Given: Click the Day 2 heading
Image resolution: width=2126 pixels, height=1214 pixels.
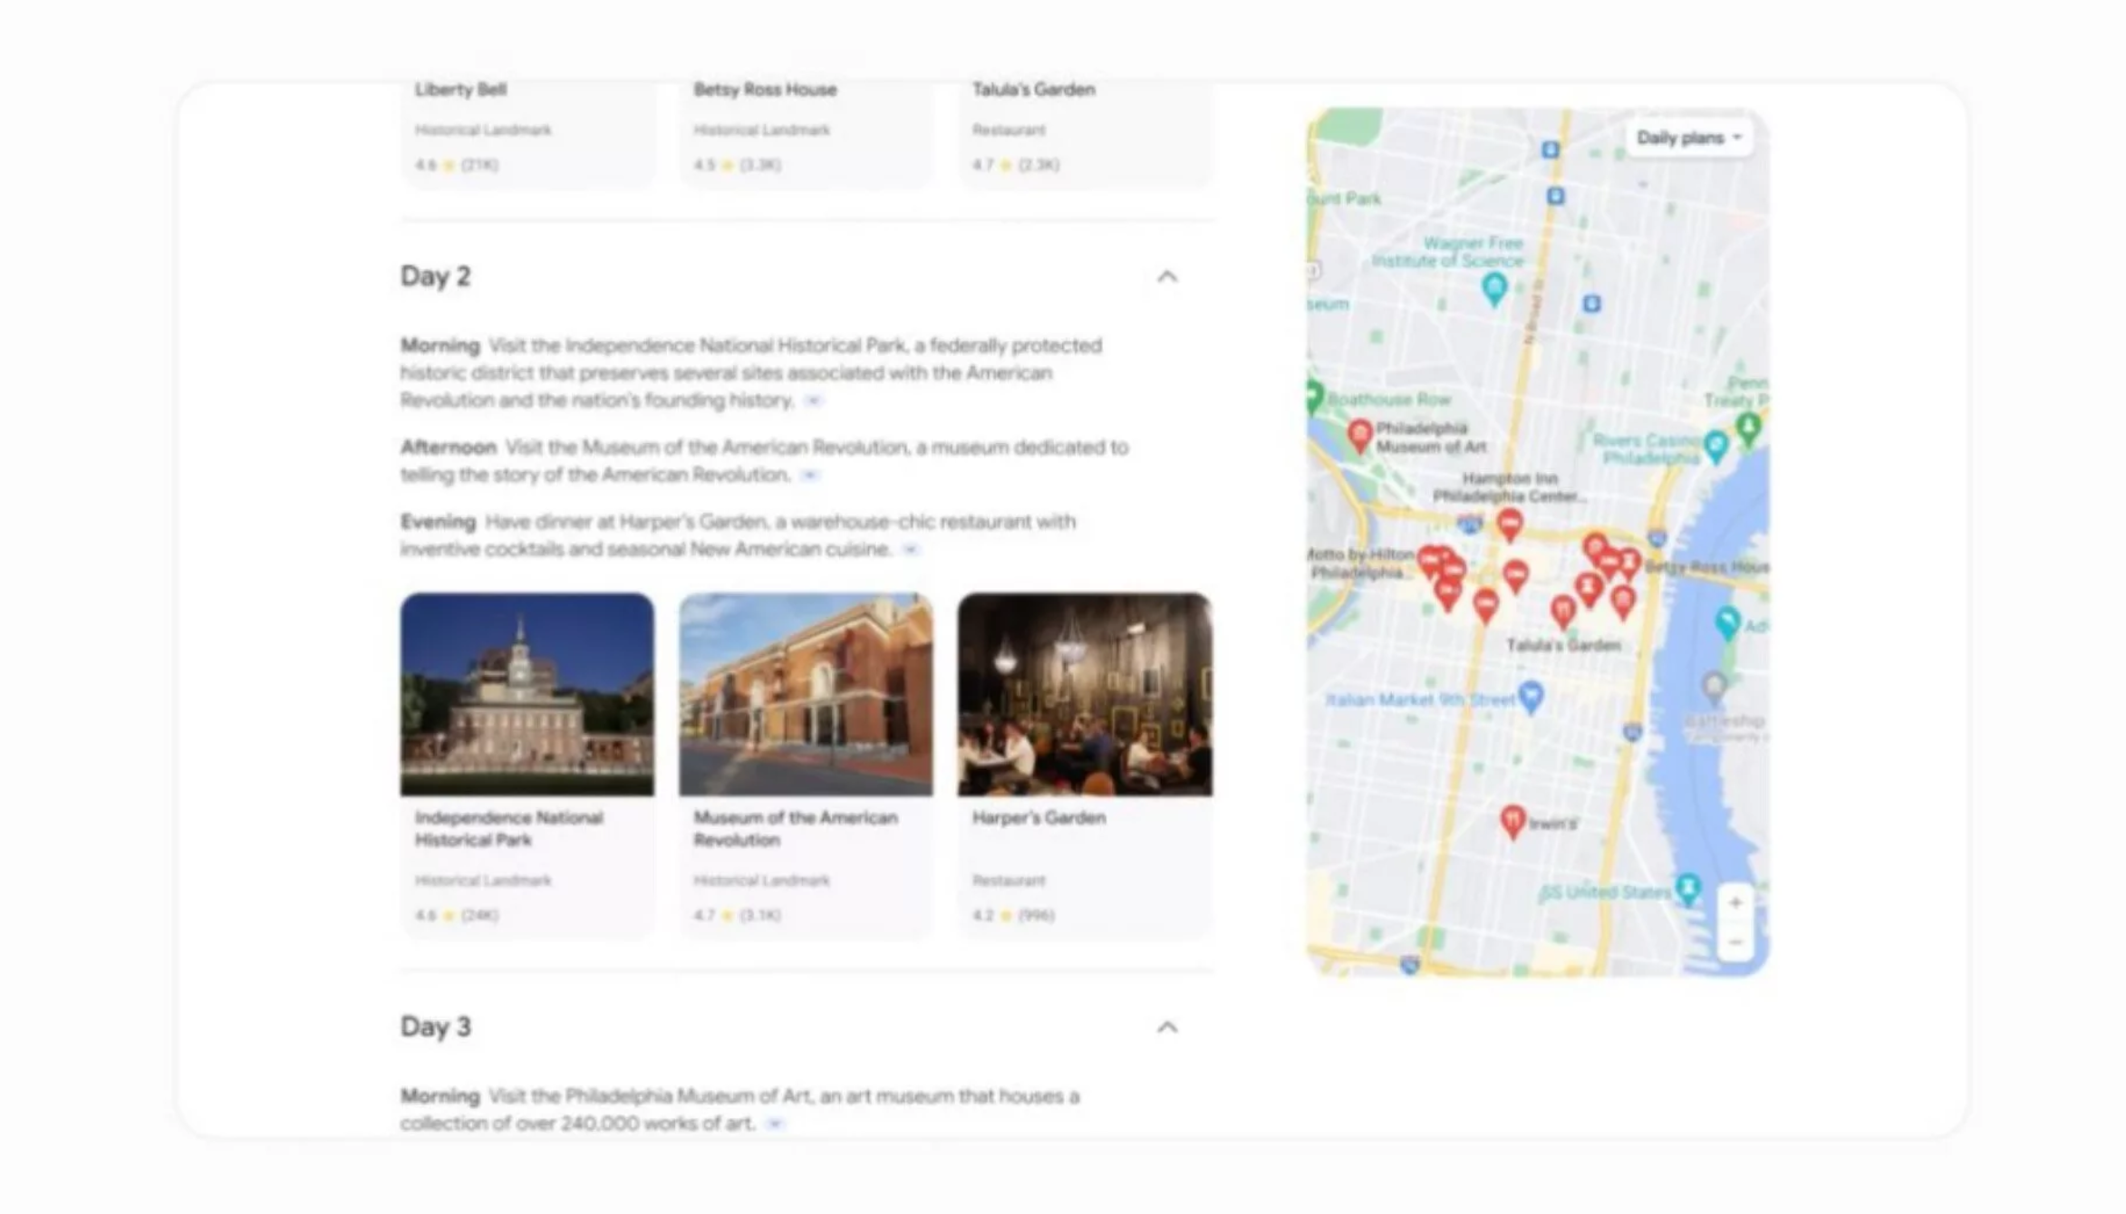Looking at the screenshot, I should click(x=435, y=276).
